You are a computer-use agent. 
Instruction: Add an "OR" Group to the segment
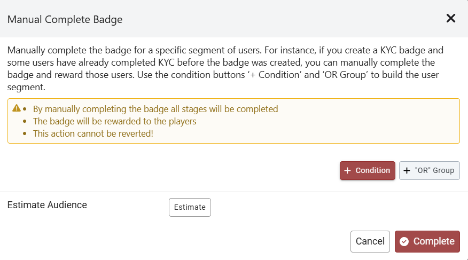[x=430, y=170]
